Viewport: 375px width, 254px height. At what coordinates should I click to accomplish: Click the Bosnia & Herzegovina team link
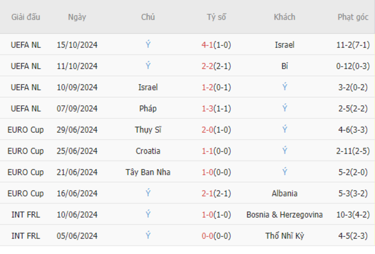pyautogui.click(x=284, y=215)
